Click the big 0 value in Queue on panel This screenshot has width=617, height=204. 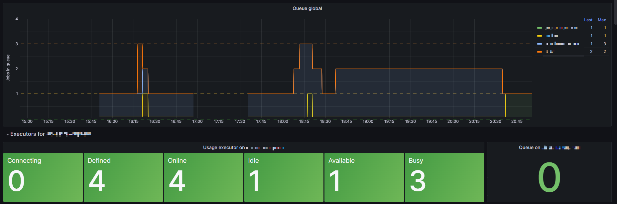point(549,177)
